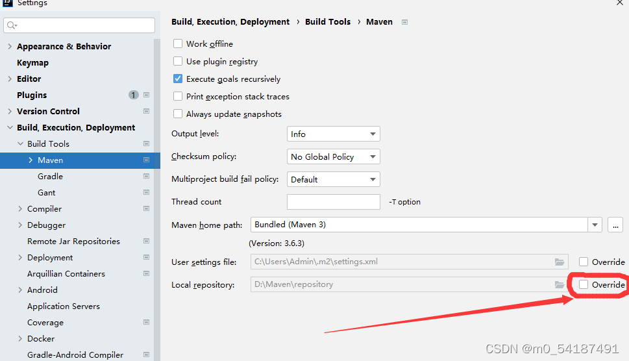Screen dimensions: 629x361
Task: Click project-level icon beside Gradle-Android Compiler
Action: (x=147, y=355)
